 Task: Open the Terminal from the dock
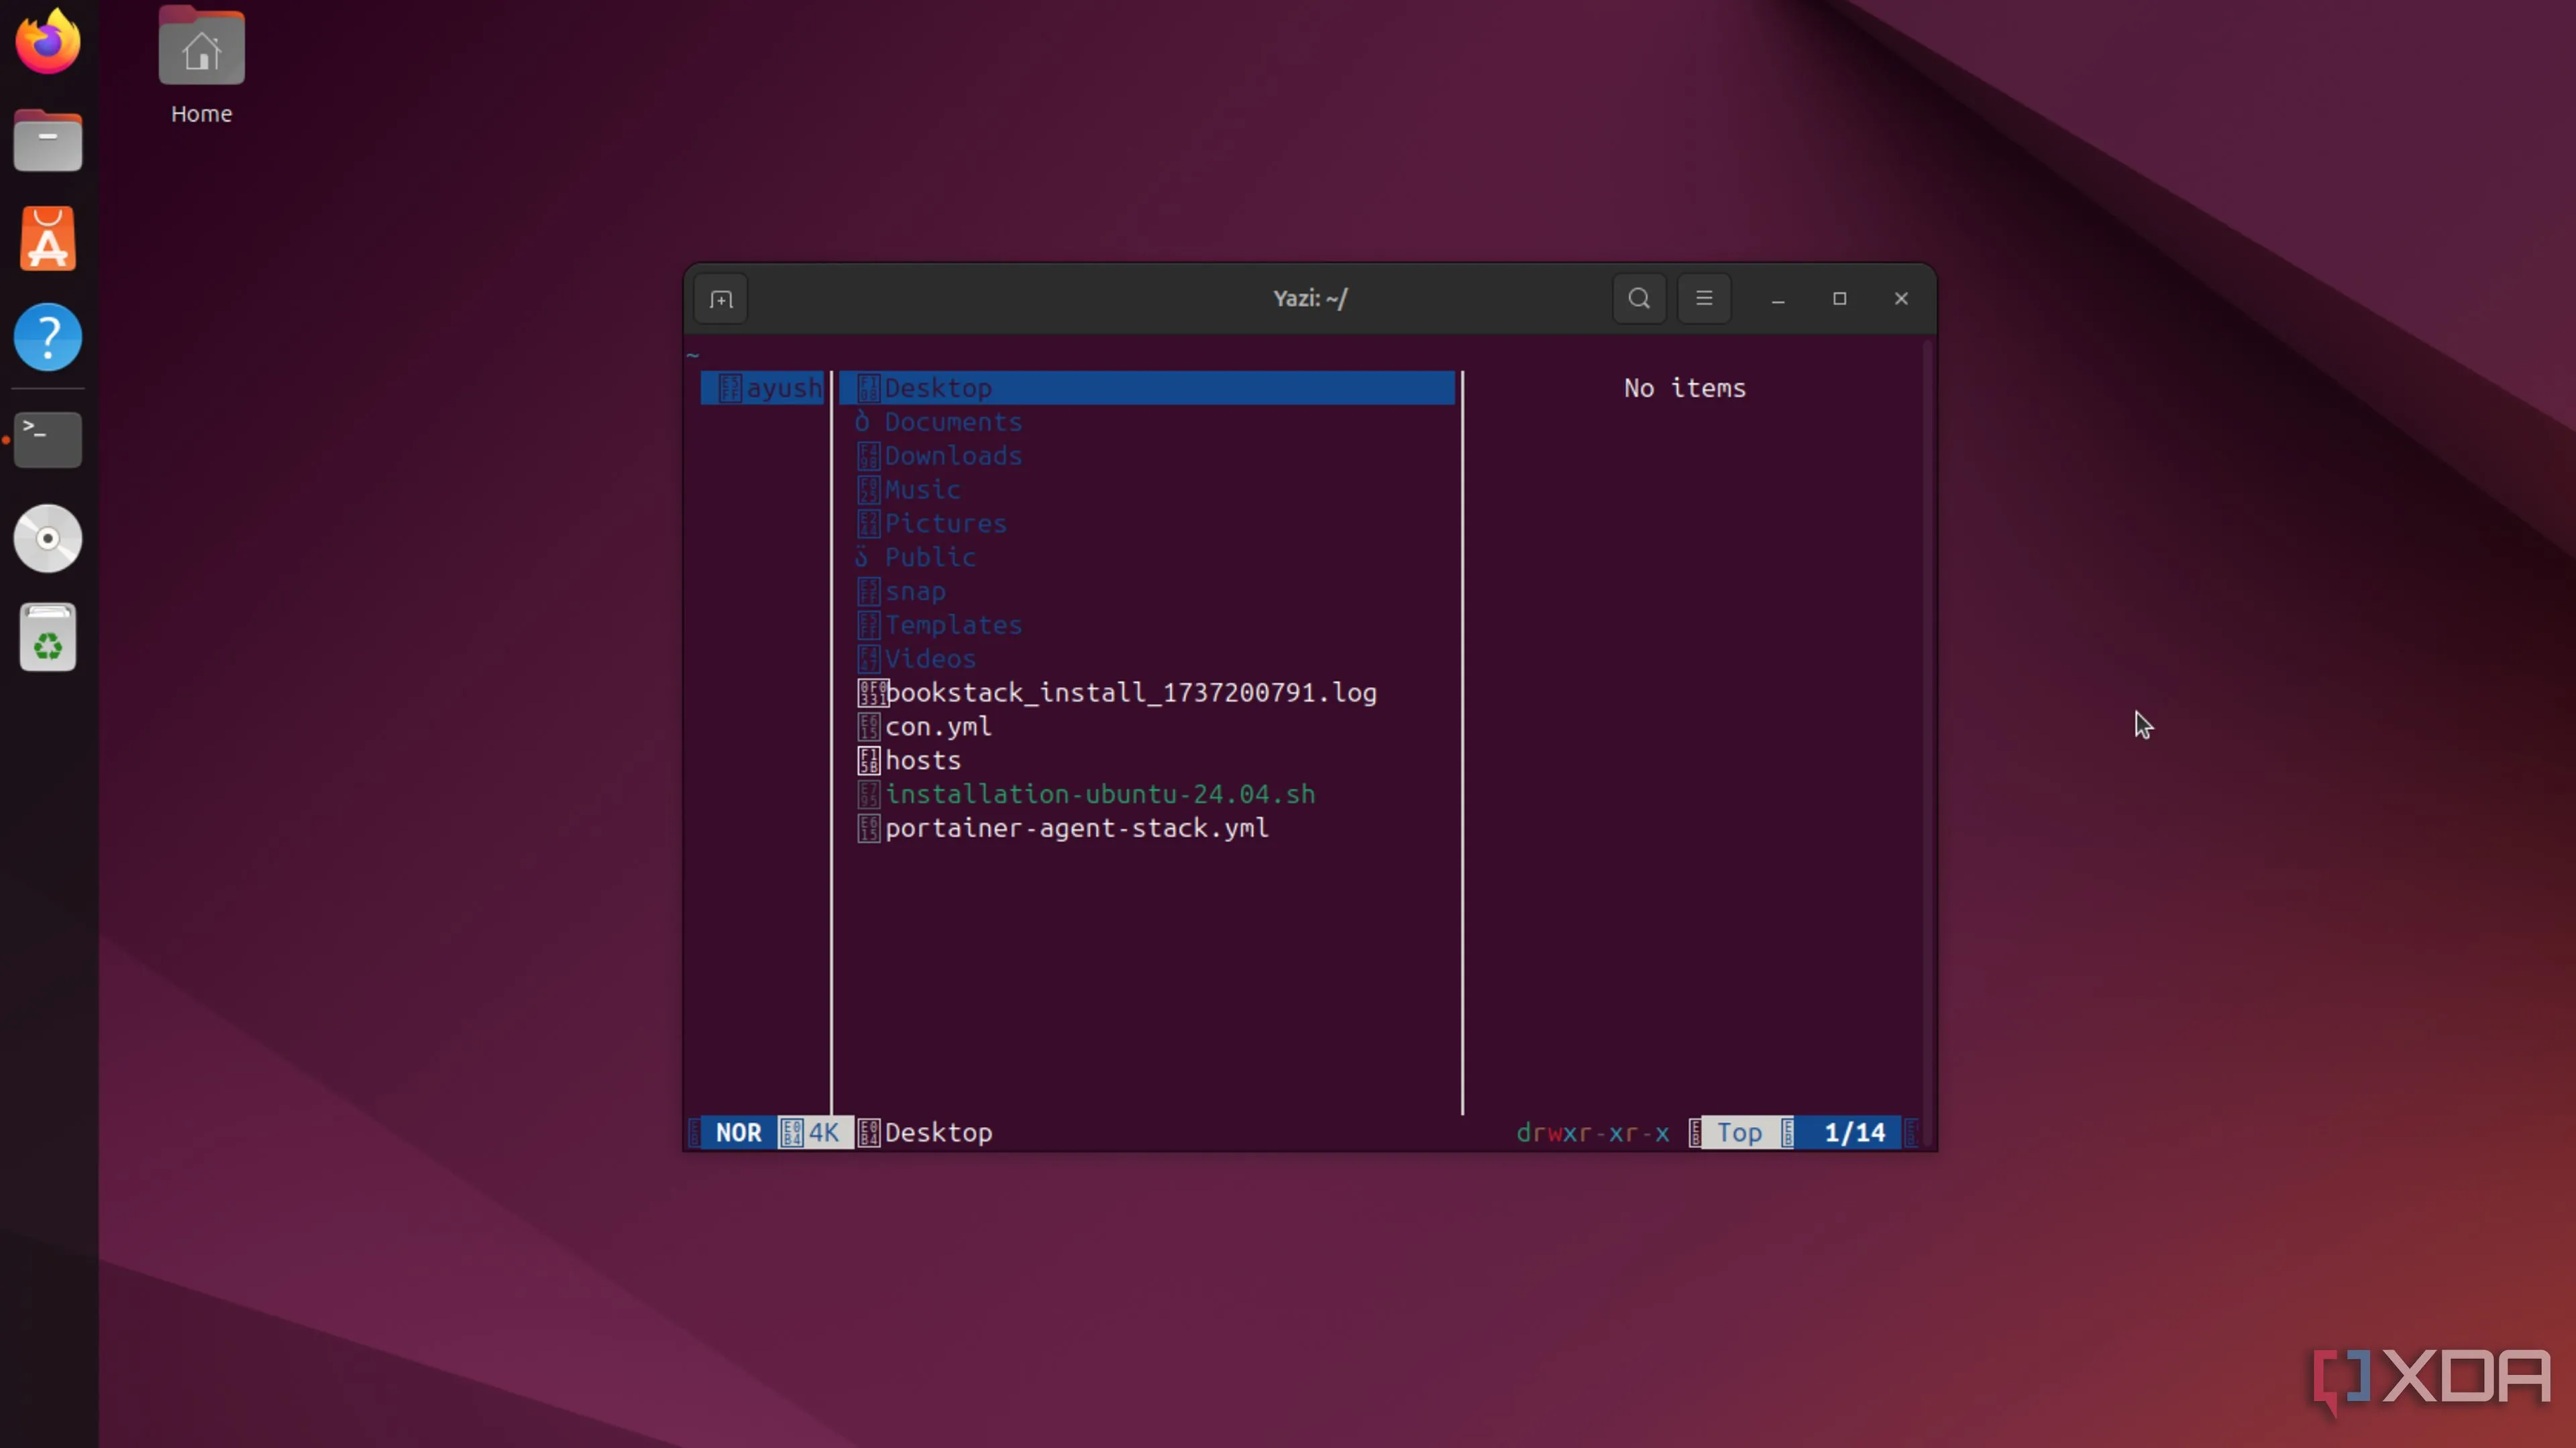(x=47, y=438)
